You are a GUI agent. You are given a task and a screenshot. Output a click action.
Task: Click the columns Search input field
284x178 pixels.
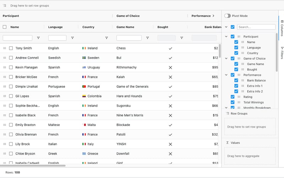256,27
